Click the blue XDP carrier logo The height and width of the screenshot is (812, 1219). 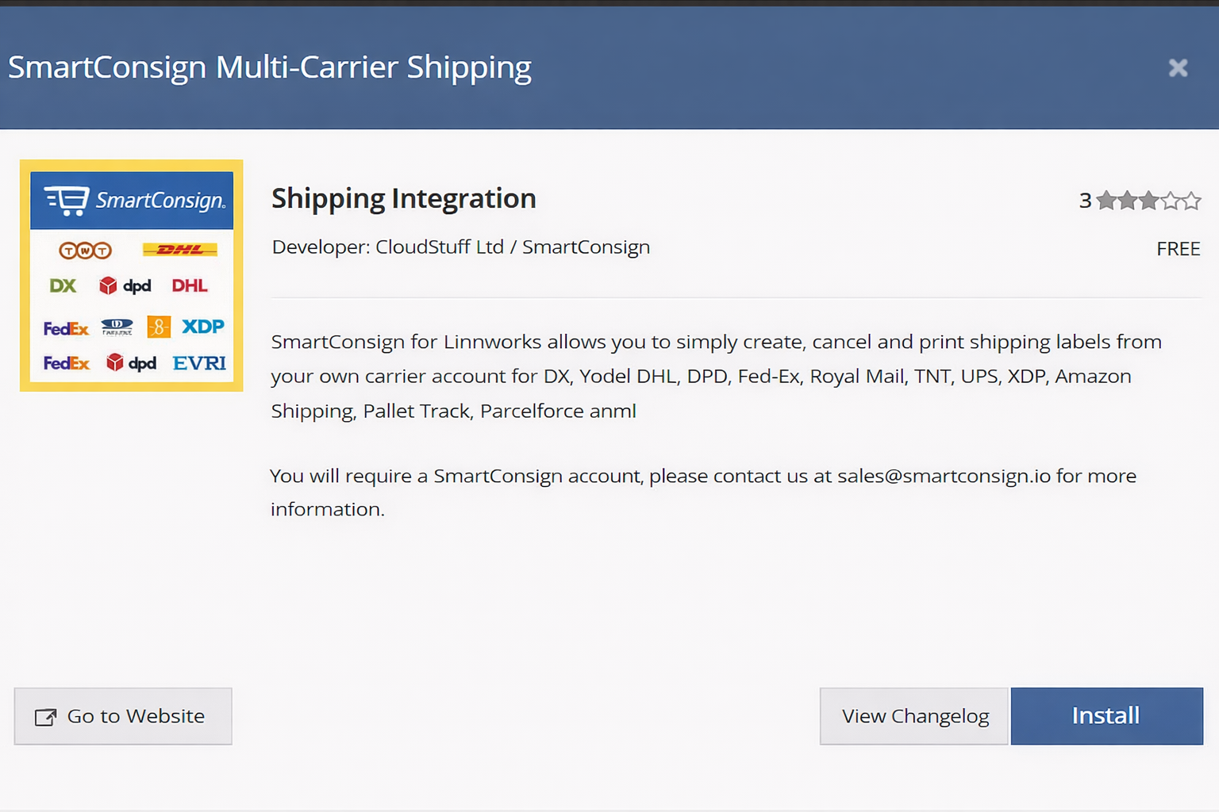tap(203, 326)
